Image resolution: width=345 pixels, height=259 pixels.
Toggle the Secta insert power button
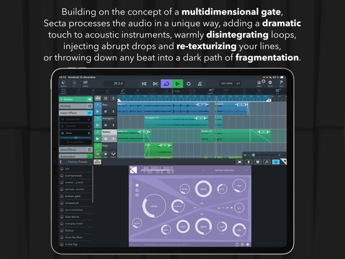(62, 133)
